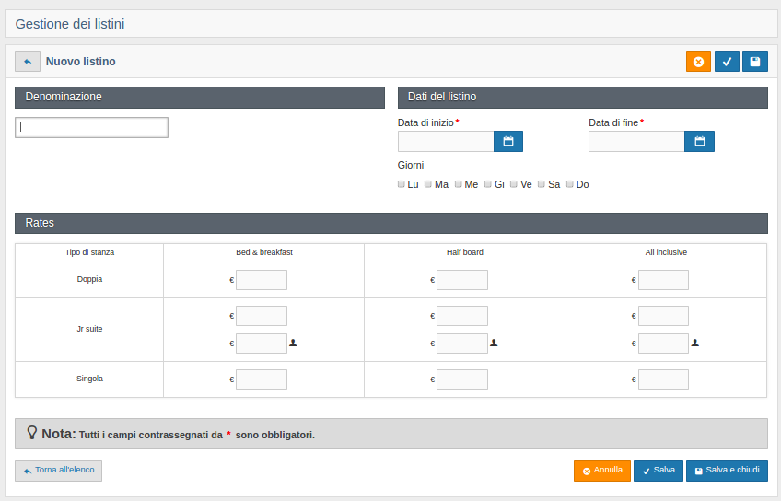Click Singola All inclusive price field
Image resolution: width=781 pixels, height=501 pixels.
tap(663, 379)
